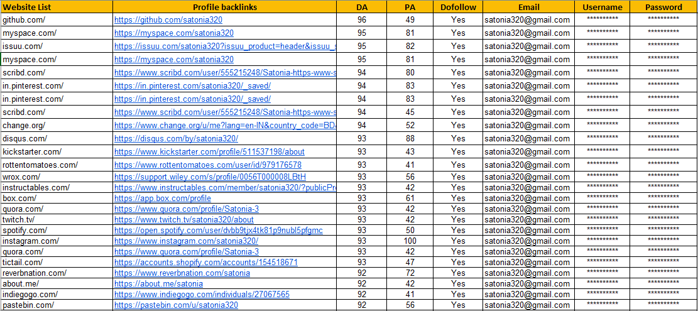
Task: Select the Profile backlinks header cell
Action: (225, 7)
